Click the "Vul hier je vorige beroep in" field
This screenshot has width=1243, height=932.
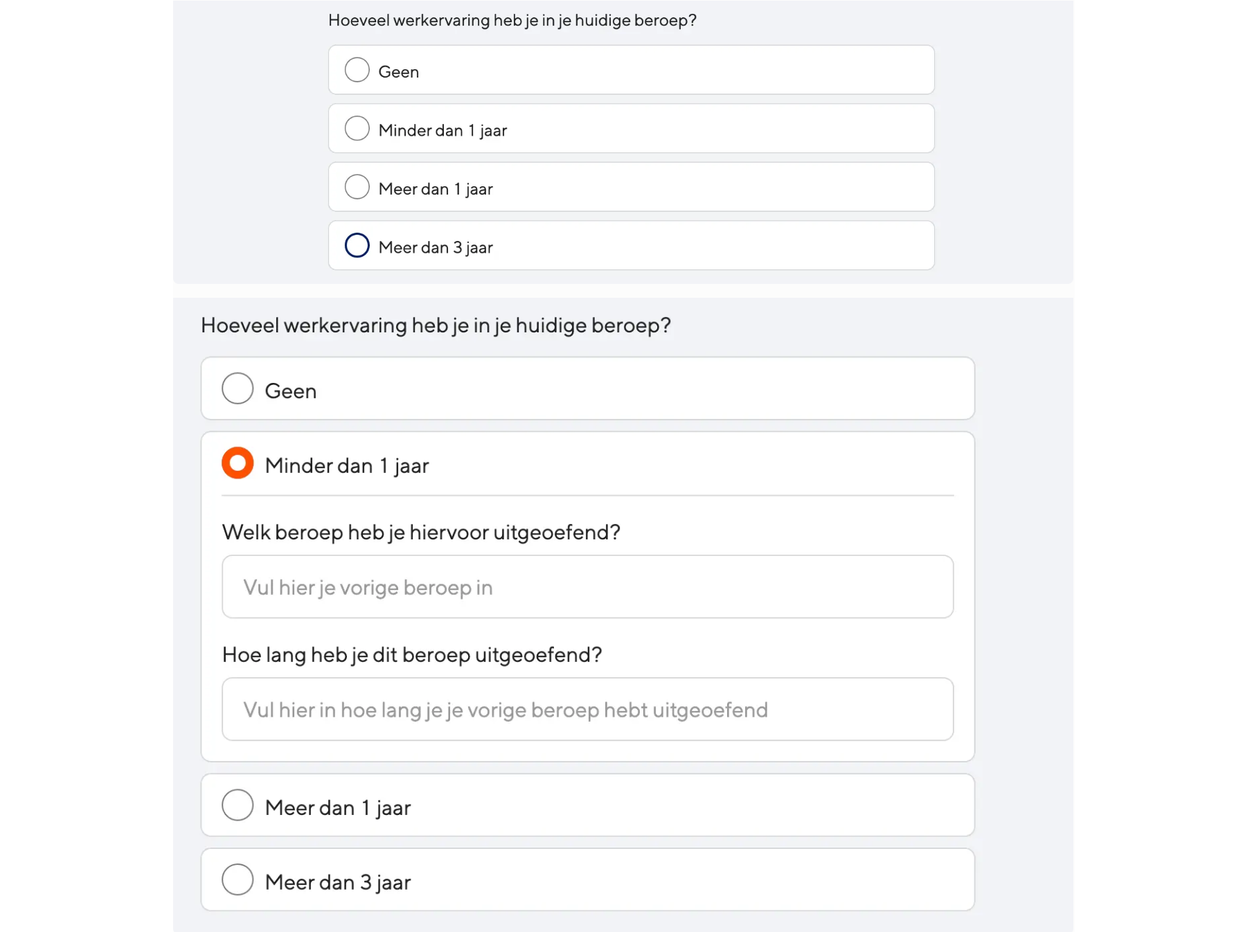coord(587,586)
